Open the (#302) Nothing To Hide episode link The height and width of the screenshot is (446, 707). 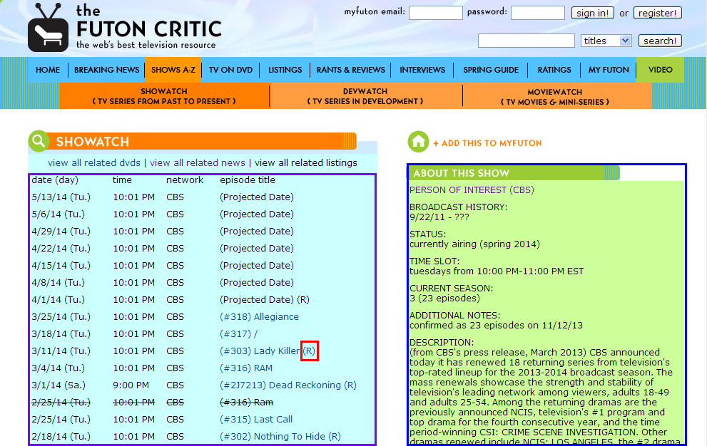click(x=280, y=437)
